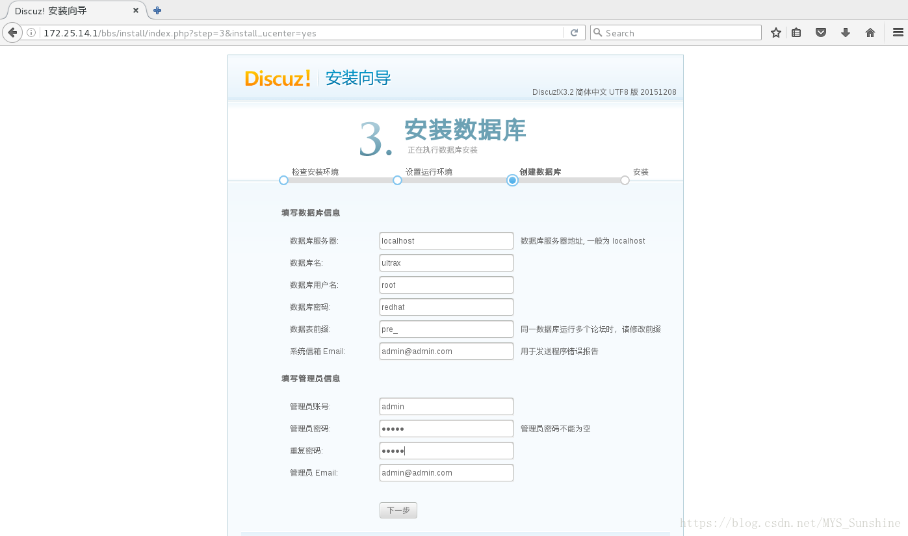Show bookmarks list icon
The width and height of the screenshot is (908, 536).
[x=796, y=32]
